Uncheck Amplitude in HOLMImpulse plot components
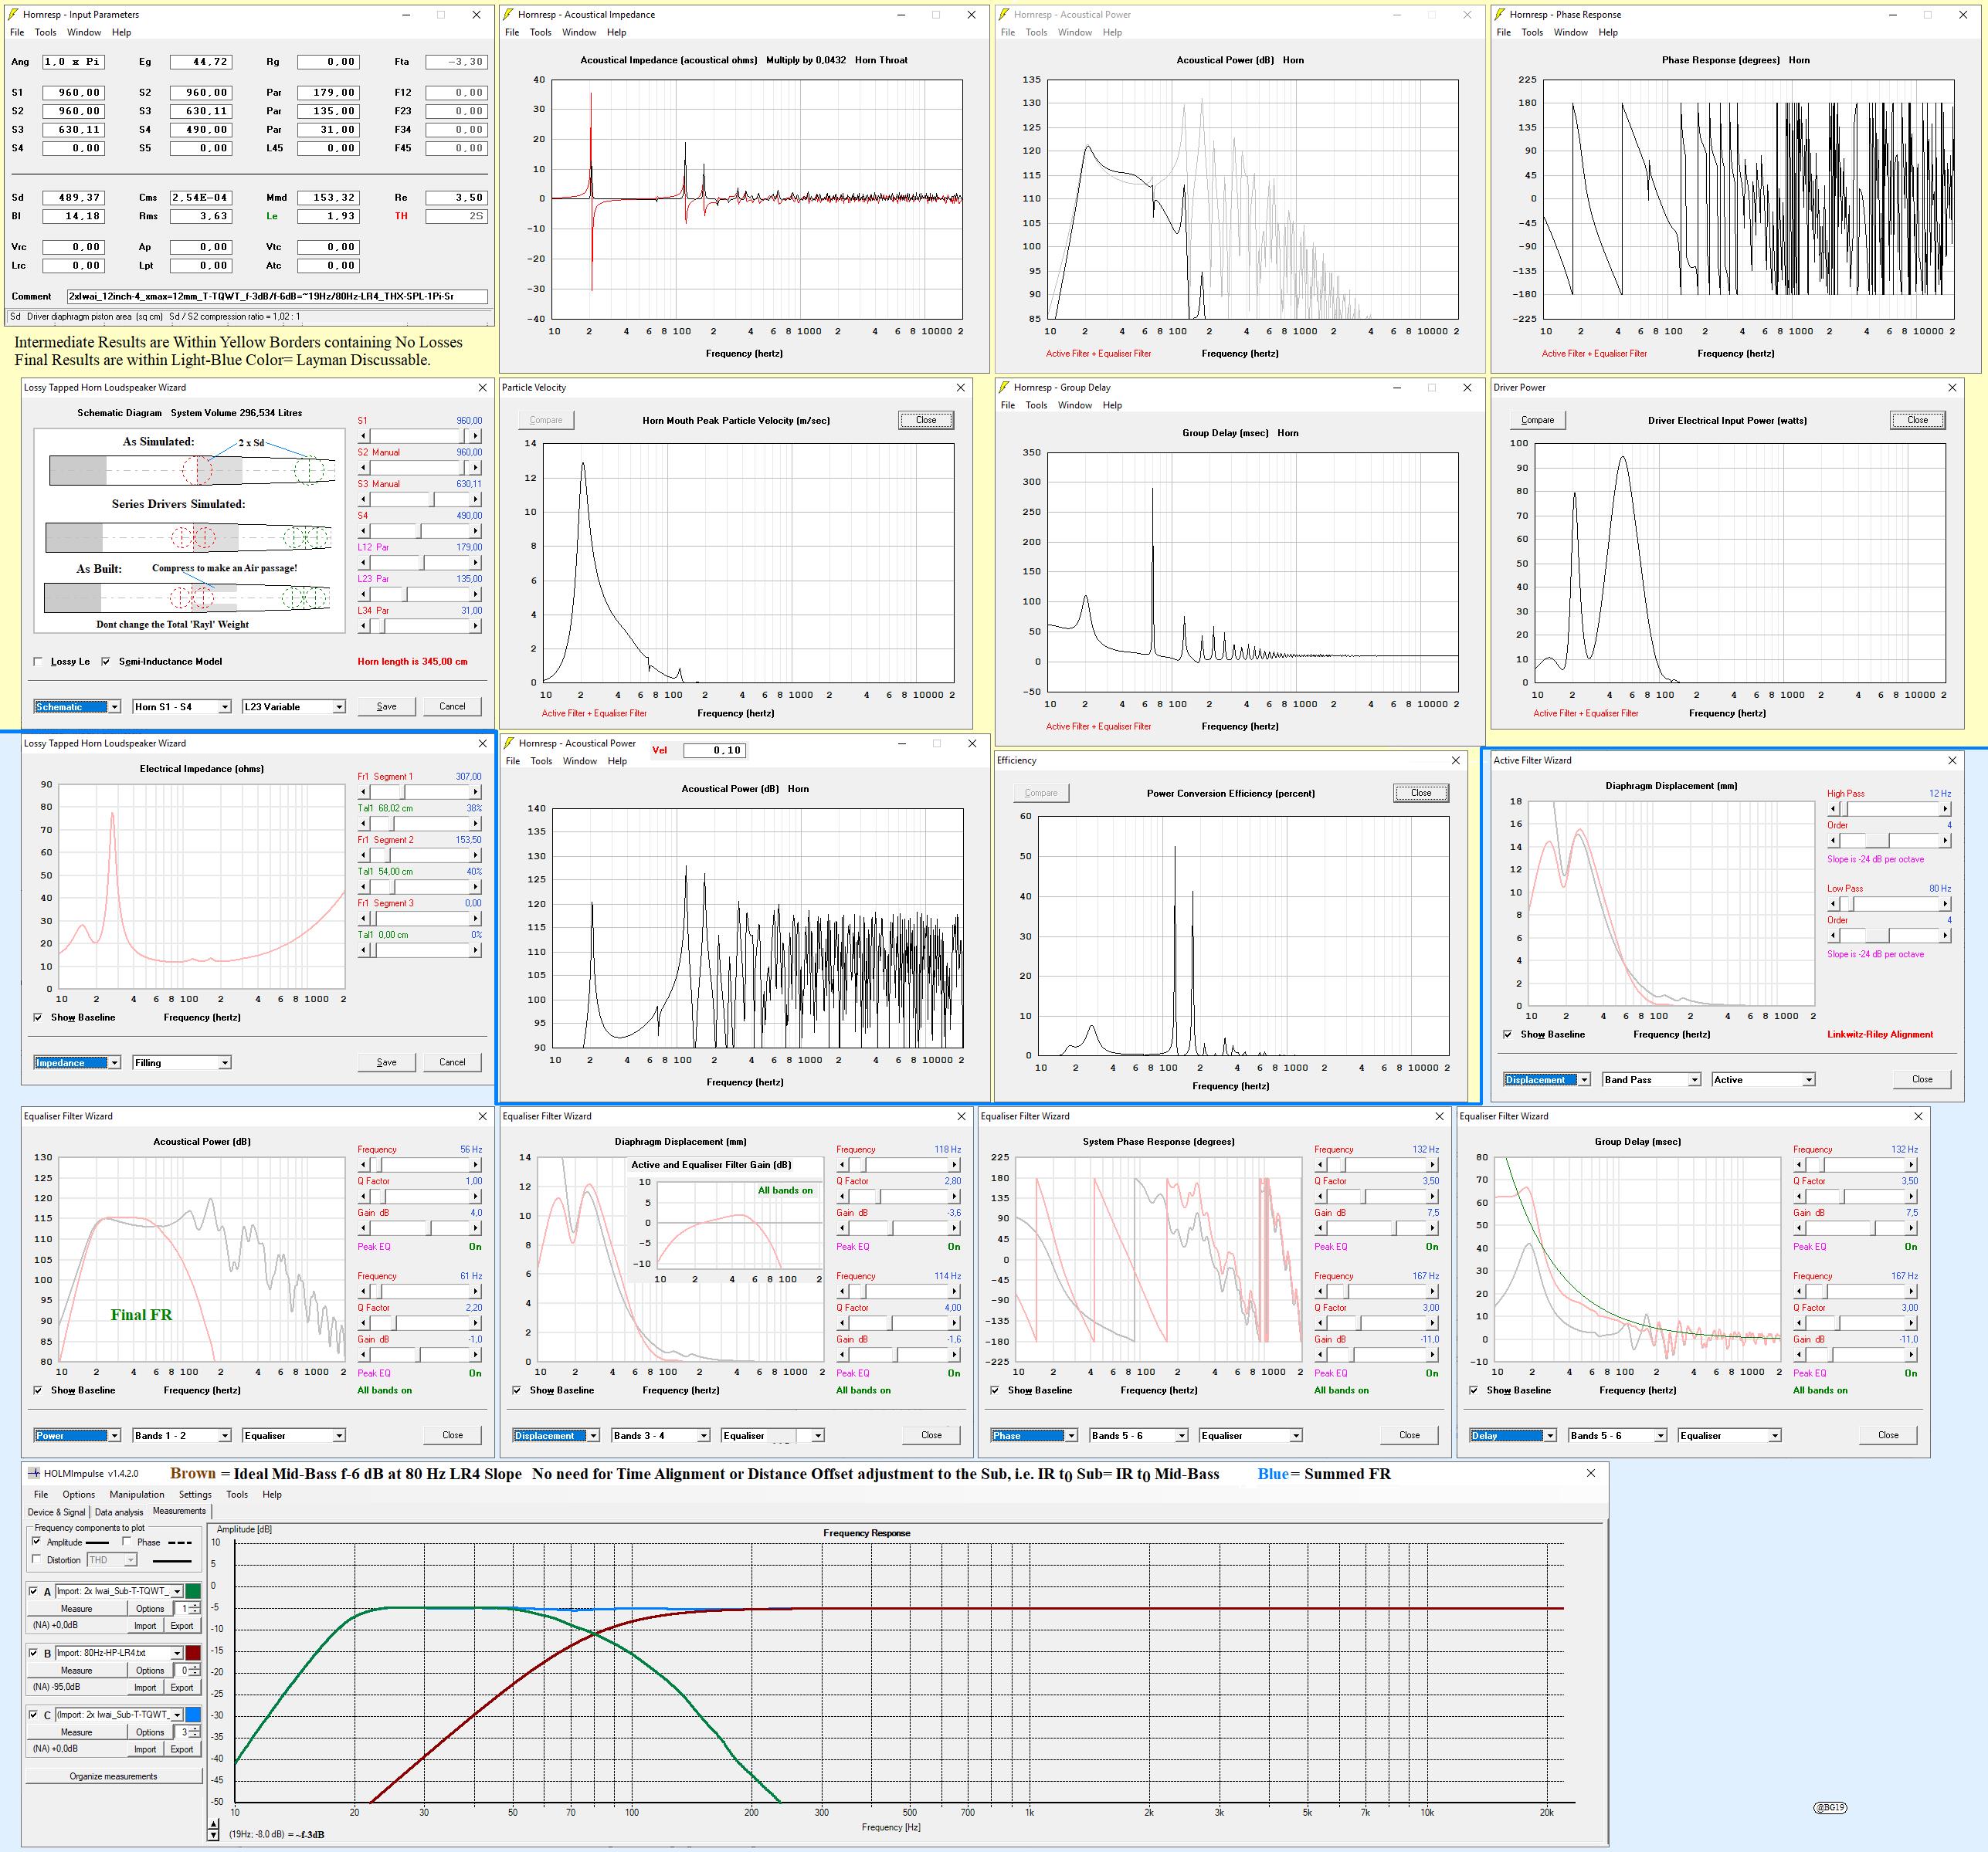This screenshot has height=1852, width=1988. tap(38, 1542)
